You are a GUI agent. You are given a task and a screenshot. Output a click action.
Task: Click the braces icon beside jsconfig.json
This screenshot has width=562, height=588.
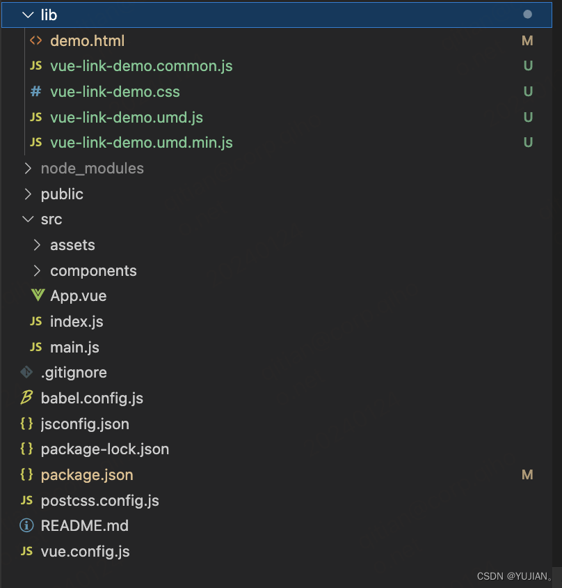point(26,424)
